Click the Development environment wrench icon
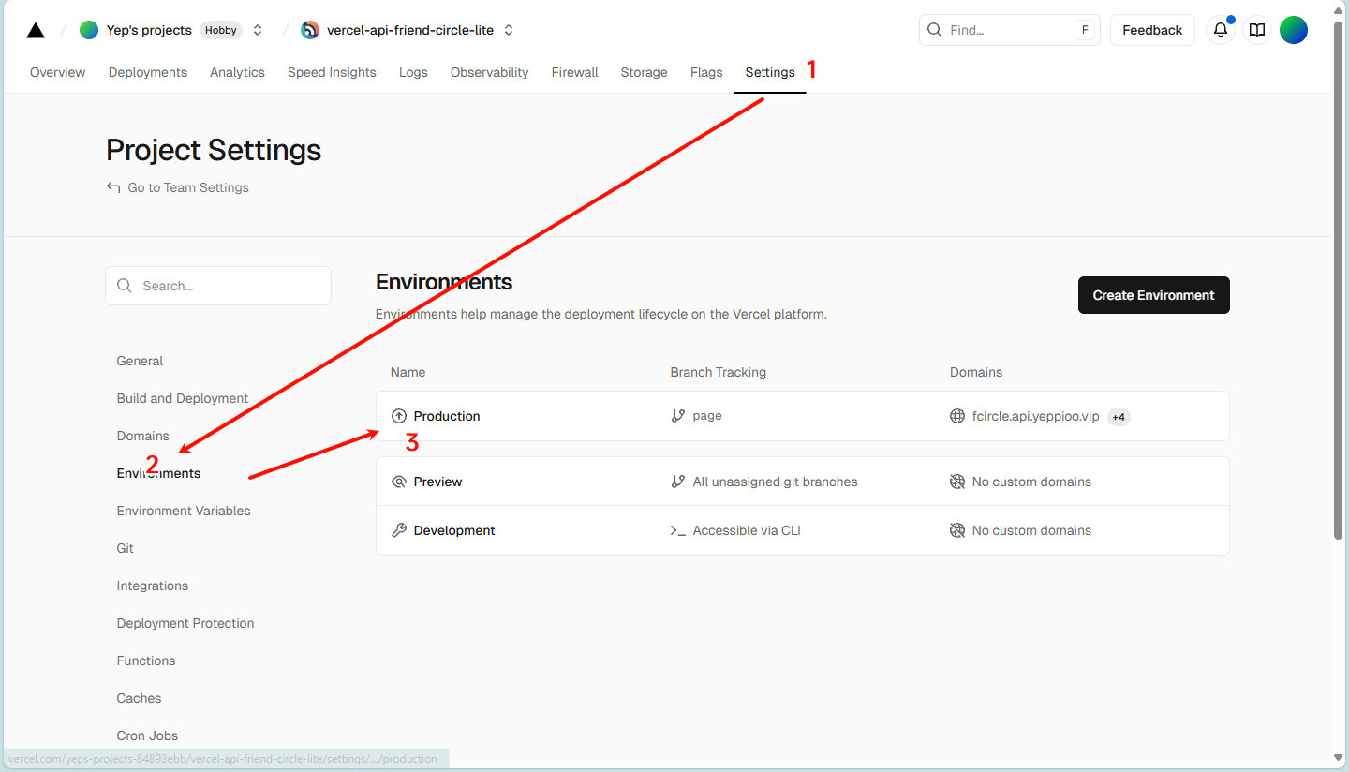 [x=399, y=530]
